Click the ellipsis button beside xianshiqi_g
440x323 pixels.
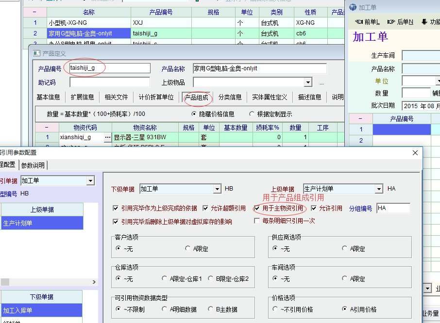tap(107, 137)
